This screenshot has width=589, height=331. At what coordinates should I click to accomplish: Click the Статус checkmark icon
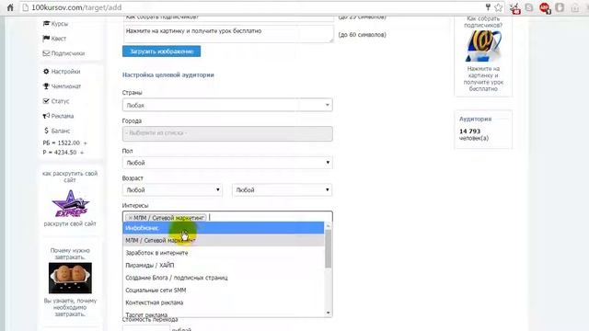[x=46, y=101]
